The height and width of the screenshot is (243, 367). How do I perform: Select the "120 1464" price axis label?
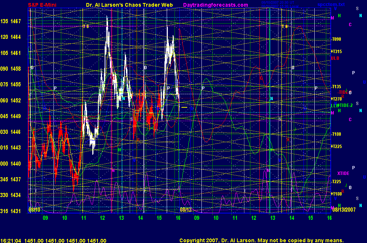pos(10,37)
